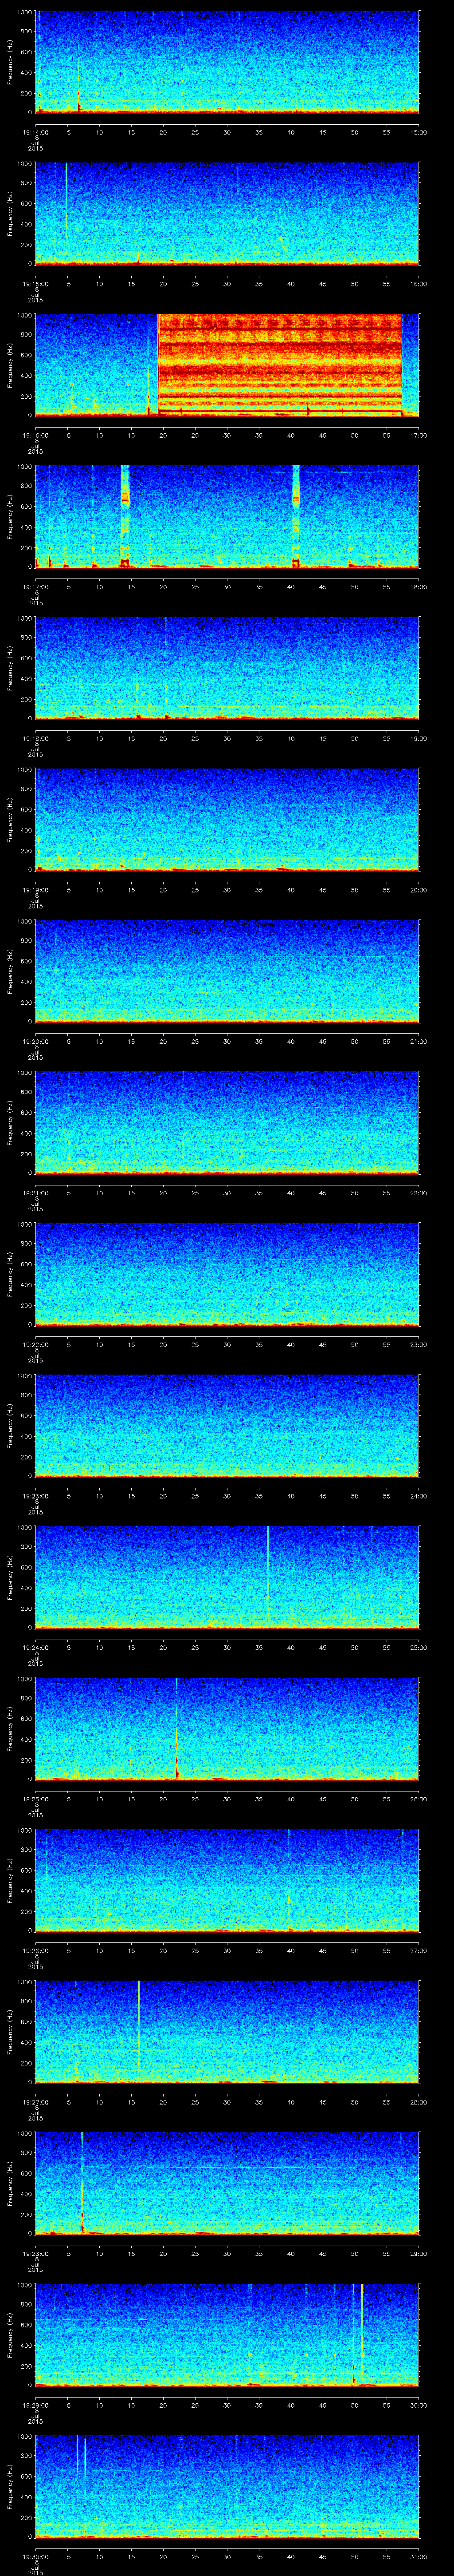Click the 19:26:00 start time label

(x=35, y=1950)
